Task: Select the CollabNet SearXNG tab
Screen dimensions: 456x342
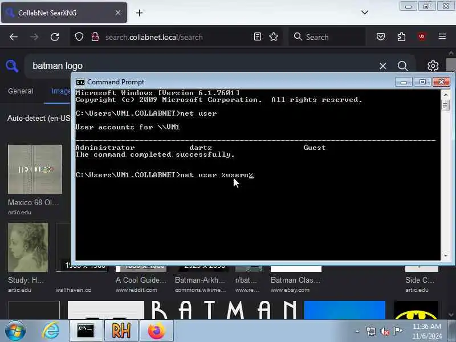Action: click(64, 13)
